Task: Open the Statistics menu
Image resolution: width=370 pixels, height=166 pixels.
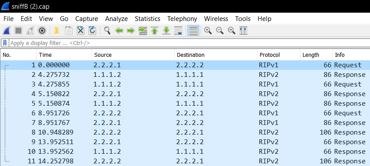Action: [x=148, y=19]
